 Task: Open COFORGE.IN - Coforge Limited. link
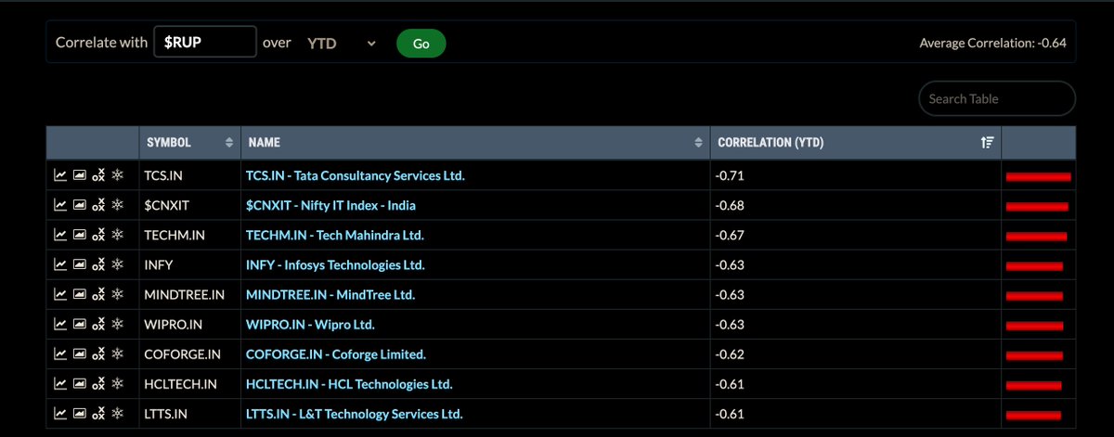[336, 354]
